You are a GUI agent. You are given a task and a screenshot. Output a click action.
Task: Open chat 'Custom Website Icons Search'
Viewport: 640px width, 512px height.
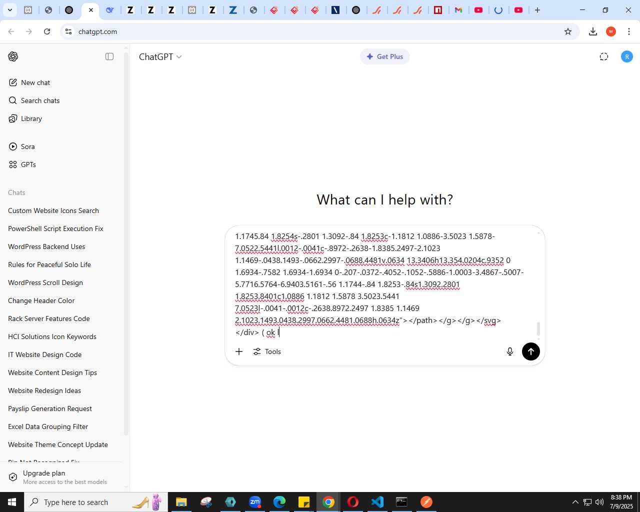pyautogui.click(x=53, y=210)
